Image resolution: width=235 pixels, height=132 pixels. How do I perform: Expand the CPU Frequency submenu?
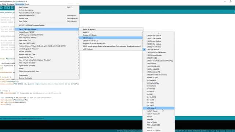[x=47, y=35]
